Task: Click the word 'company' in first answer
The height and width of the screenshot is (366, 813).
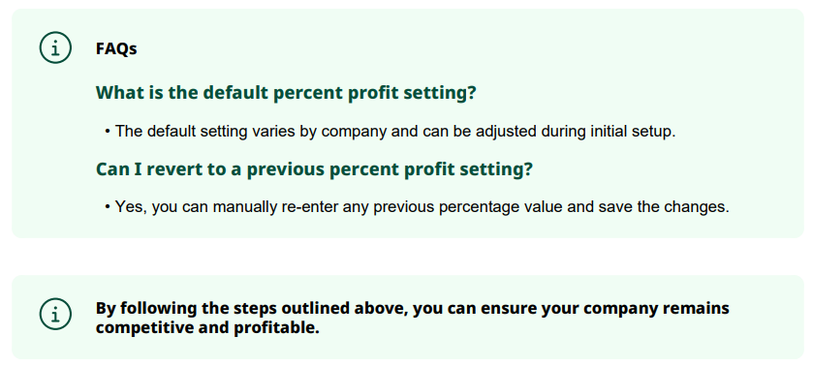Action: point(353,132)
